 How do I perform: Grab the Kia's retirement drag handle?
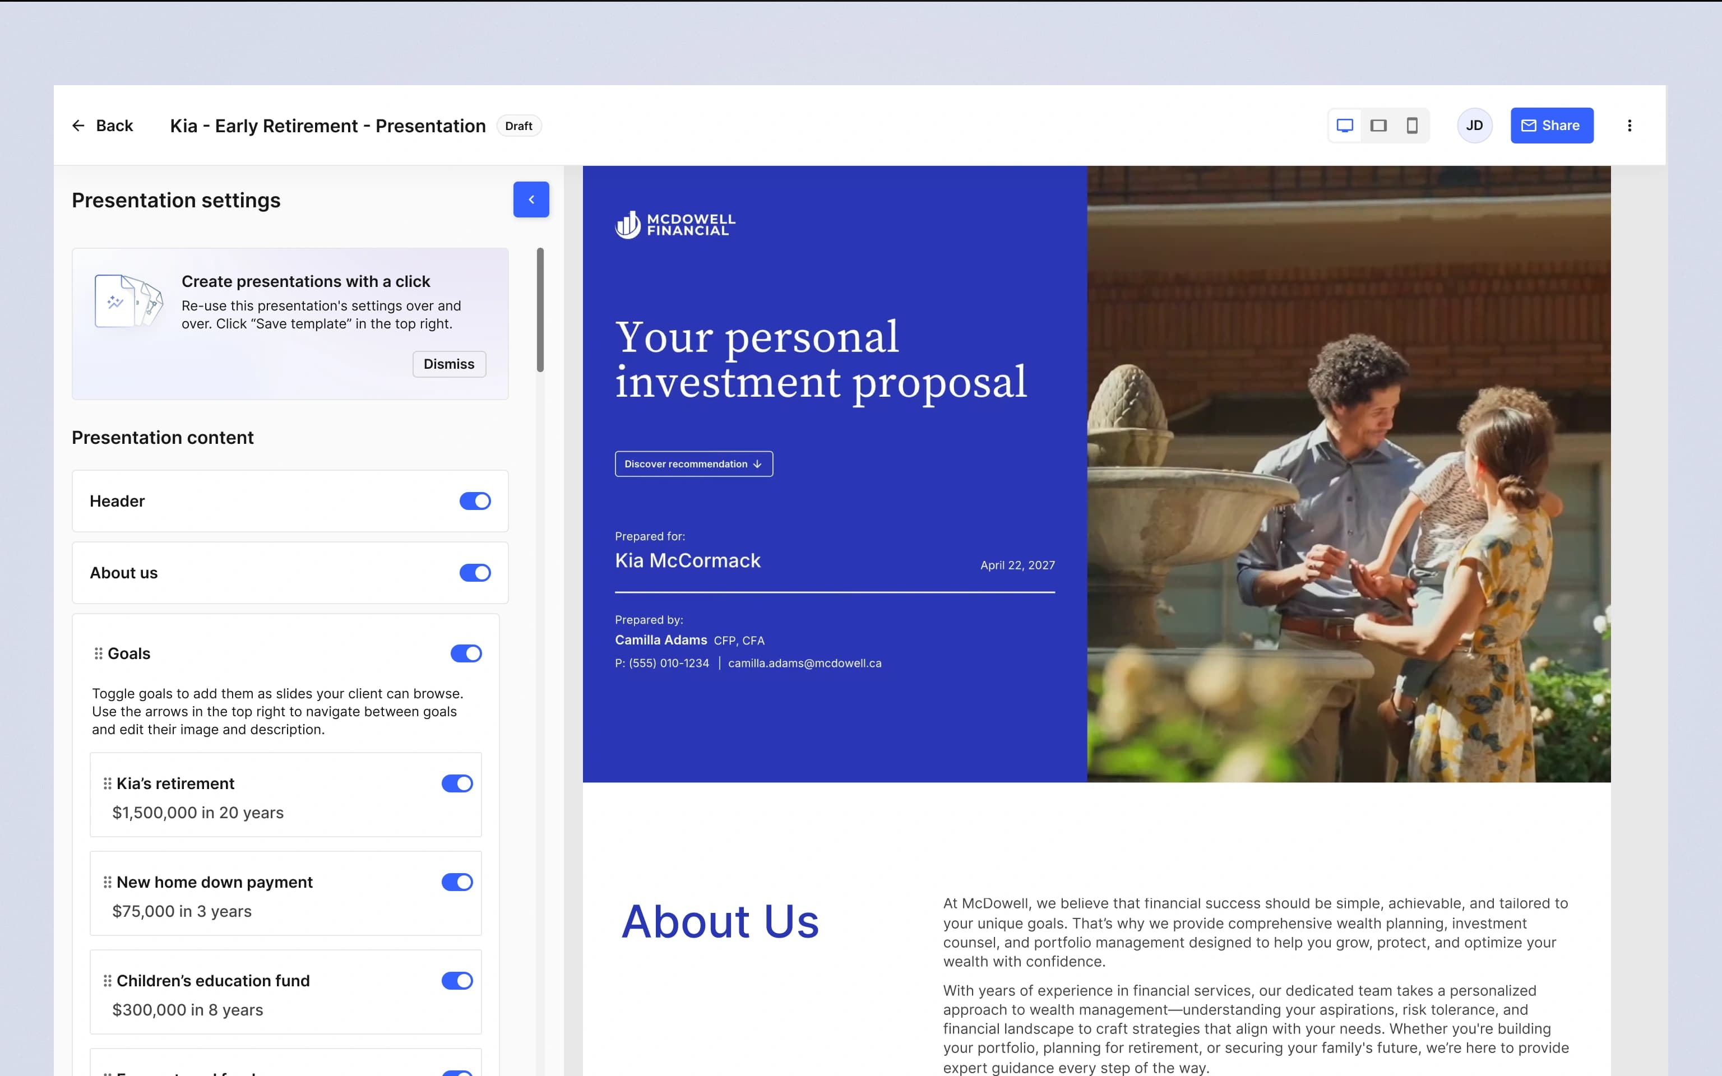[108, 783]
